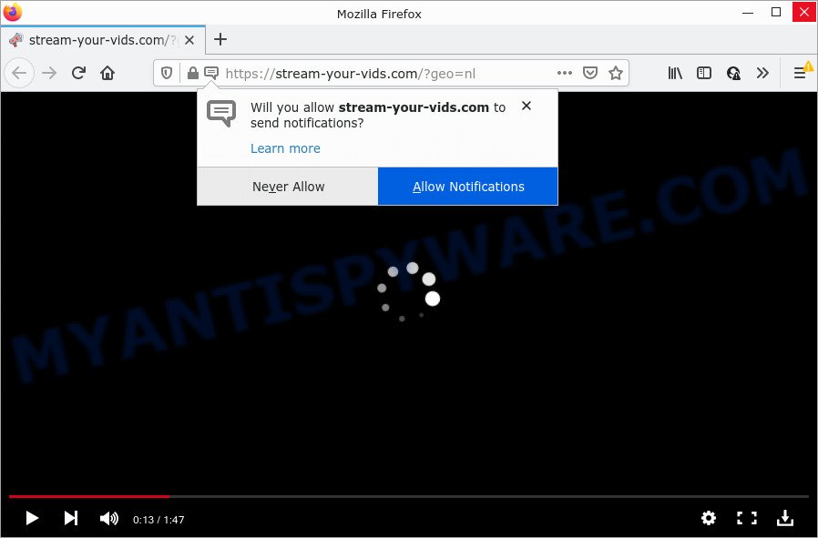This screenshot has height=538, width=818.
Task: Follow the Learn more link
Action: click(285, 148)
